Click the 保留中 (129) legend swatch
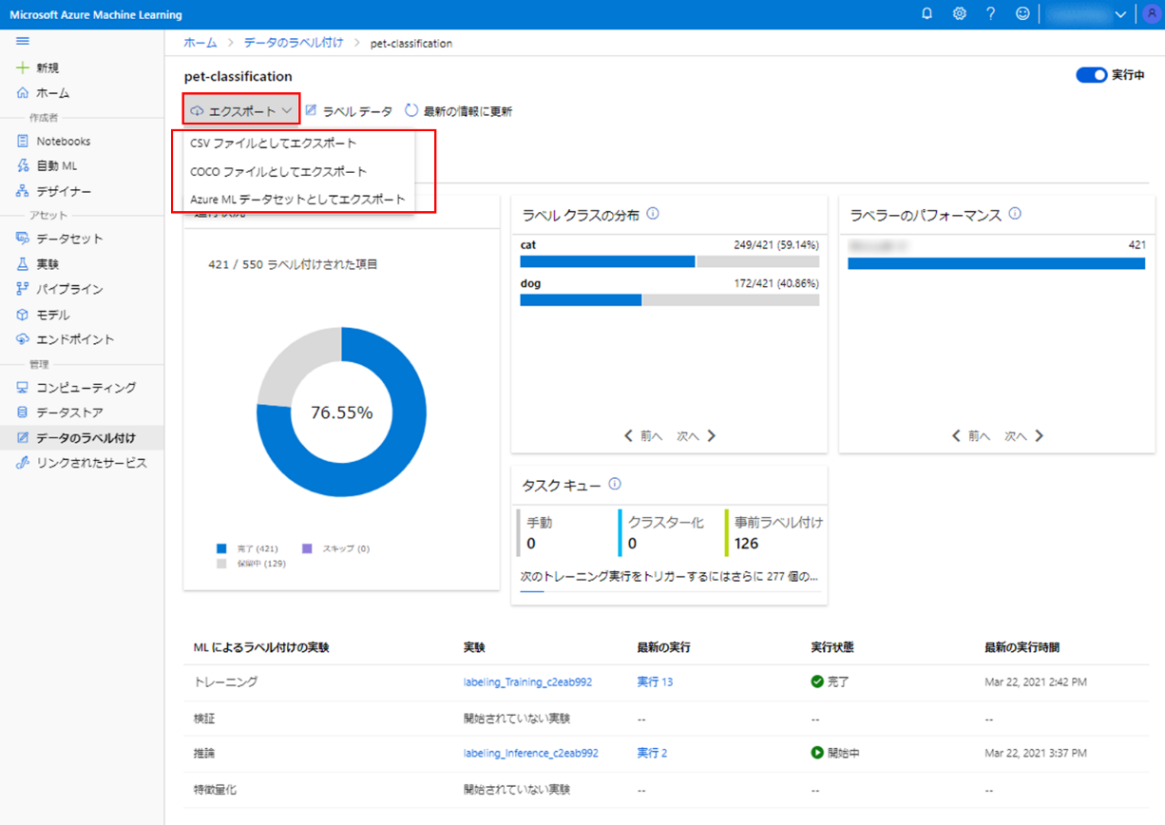1165x825 pixels. [x=221, y=564]
